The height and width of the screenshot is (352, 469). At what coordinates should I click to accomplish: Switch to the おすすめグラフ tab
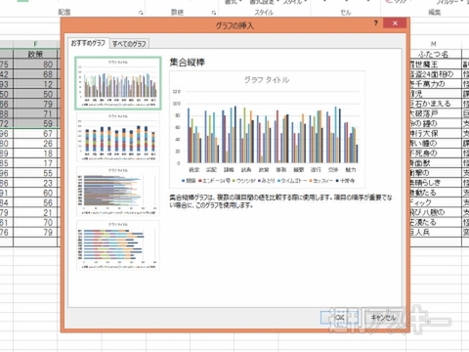[88, 43]
